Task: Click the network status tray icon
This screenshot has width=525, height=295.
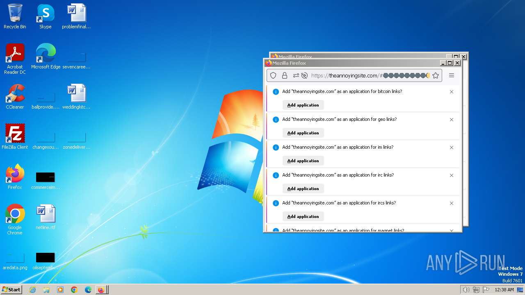Action: tap(476, 290)
